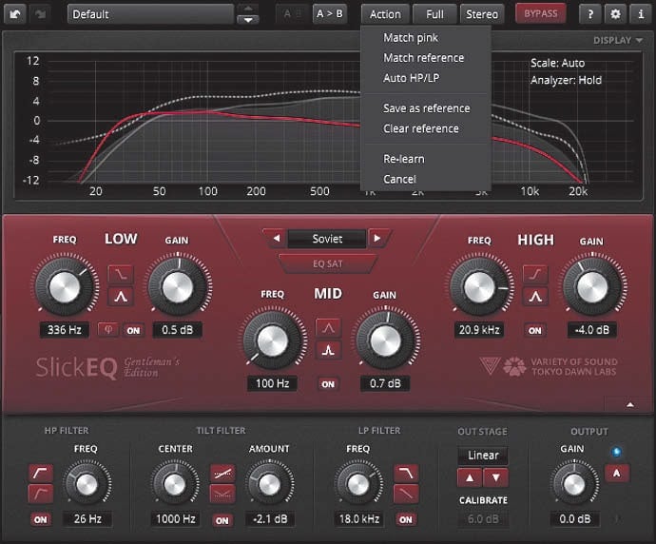The width and height of the screenshot is (656, 544).
Task: Select high band shelf shape icon
Action: coord(535,275)
